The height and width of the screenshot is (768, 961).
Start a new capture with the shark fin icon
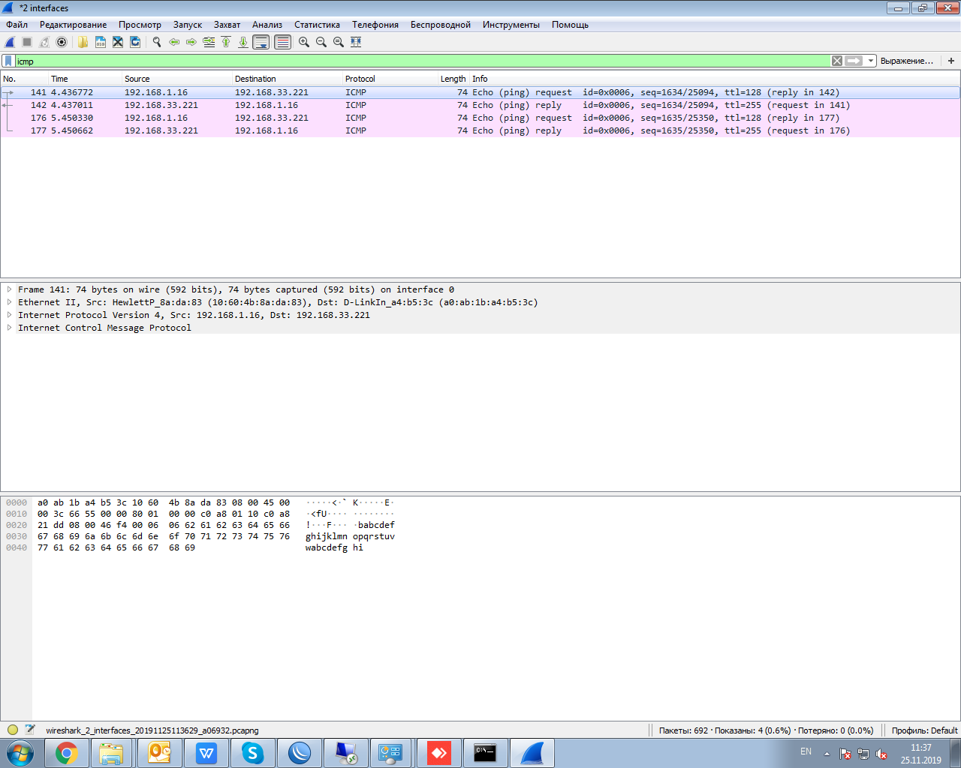click(x=10, y=42)
